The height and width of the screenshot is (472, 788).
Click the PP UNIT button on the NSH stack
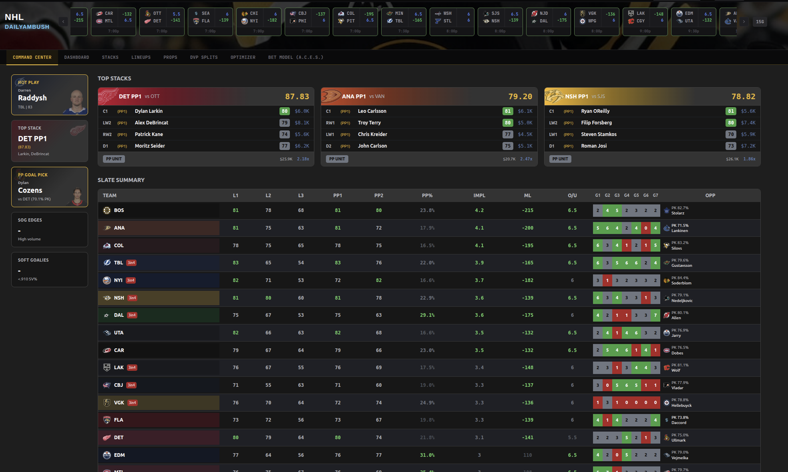click(560, 159)
